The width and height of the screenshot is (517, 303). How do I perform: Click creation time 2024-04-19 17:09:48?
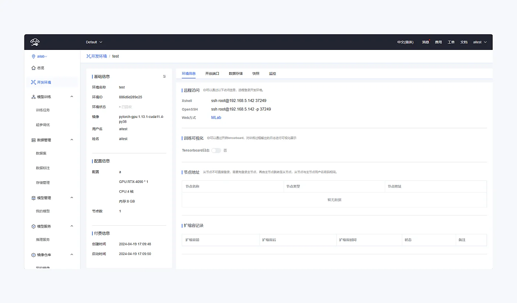[x=135, y=244]
